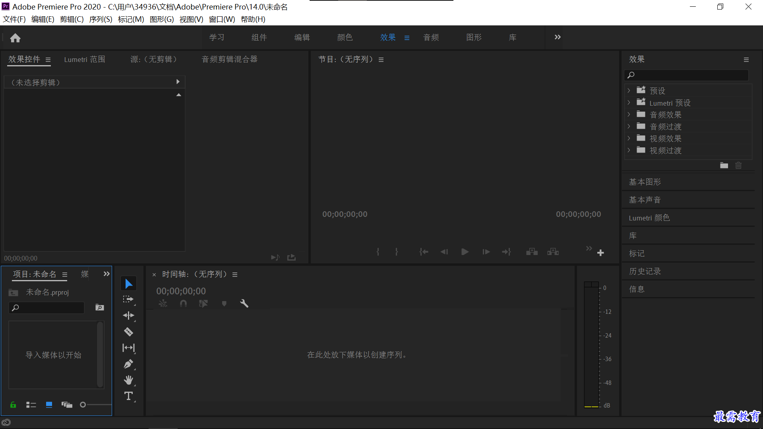The height and width of the screenshot is (429, 763).
Task: Toggle Linked Selection in timeline
Action: (x=203, y=303)
